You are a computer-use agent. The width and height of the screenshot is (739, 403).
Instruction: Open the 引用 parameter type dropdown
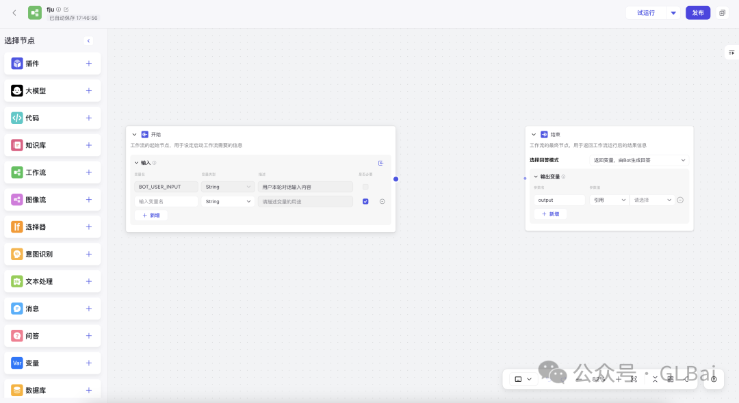(609, 200)
